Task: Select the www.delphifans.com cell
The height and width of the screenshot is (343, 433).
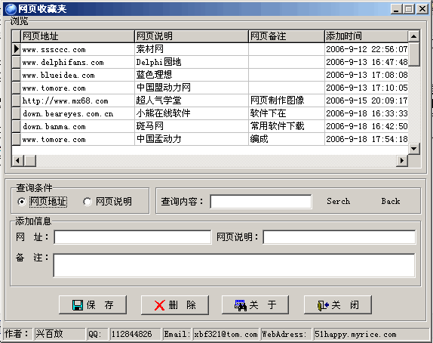Action: (78, 62)
